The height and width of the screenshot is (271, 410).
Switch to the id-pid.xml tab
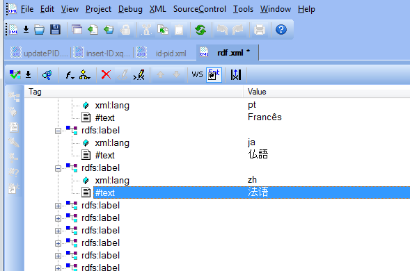pos(165,53)
